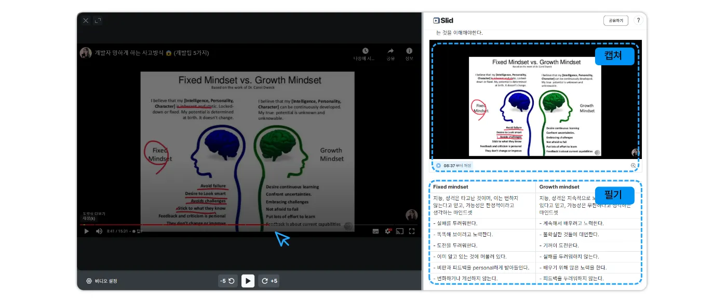This screenshot has height=303, width=727.
Task: Select the cell '- 배우기 위해 많은 노력을 한다.'
Action: coord(589,267)
